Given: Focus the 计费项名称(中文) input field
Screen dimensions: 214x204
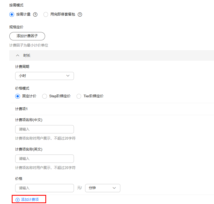Looking at the screenshot, I should click(x=45, y=129).
